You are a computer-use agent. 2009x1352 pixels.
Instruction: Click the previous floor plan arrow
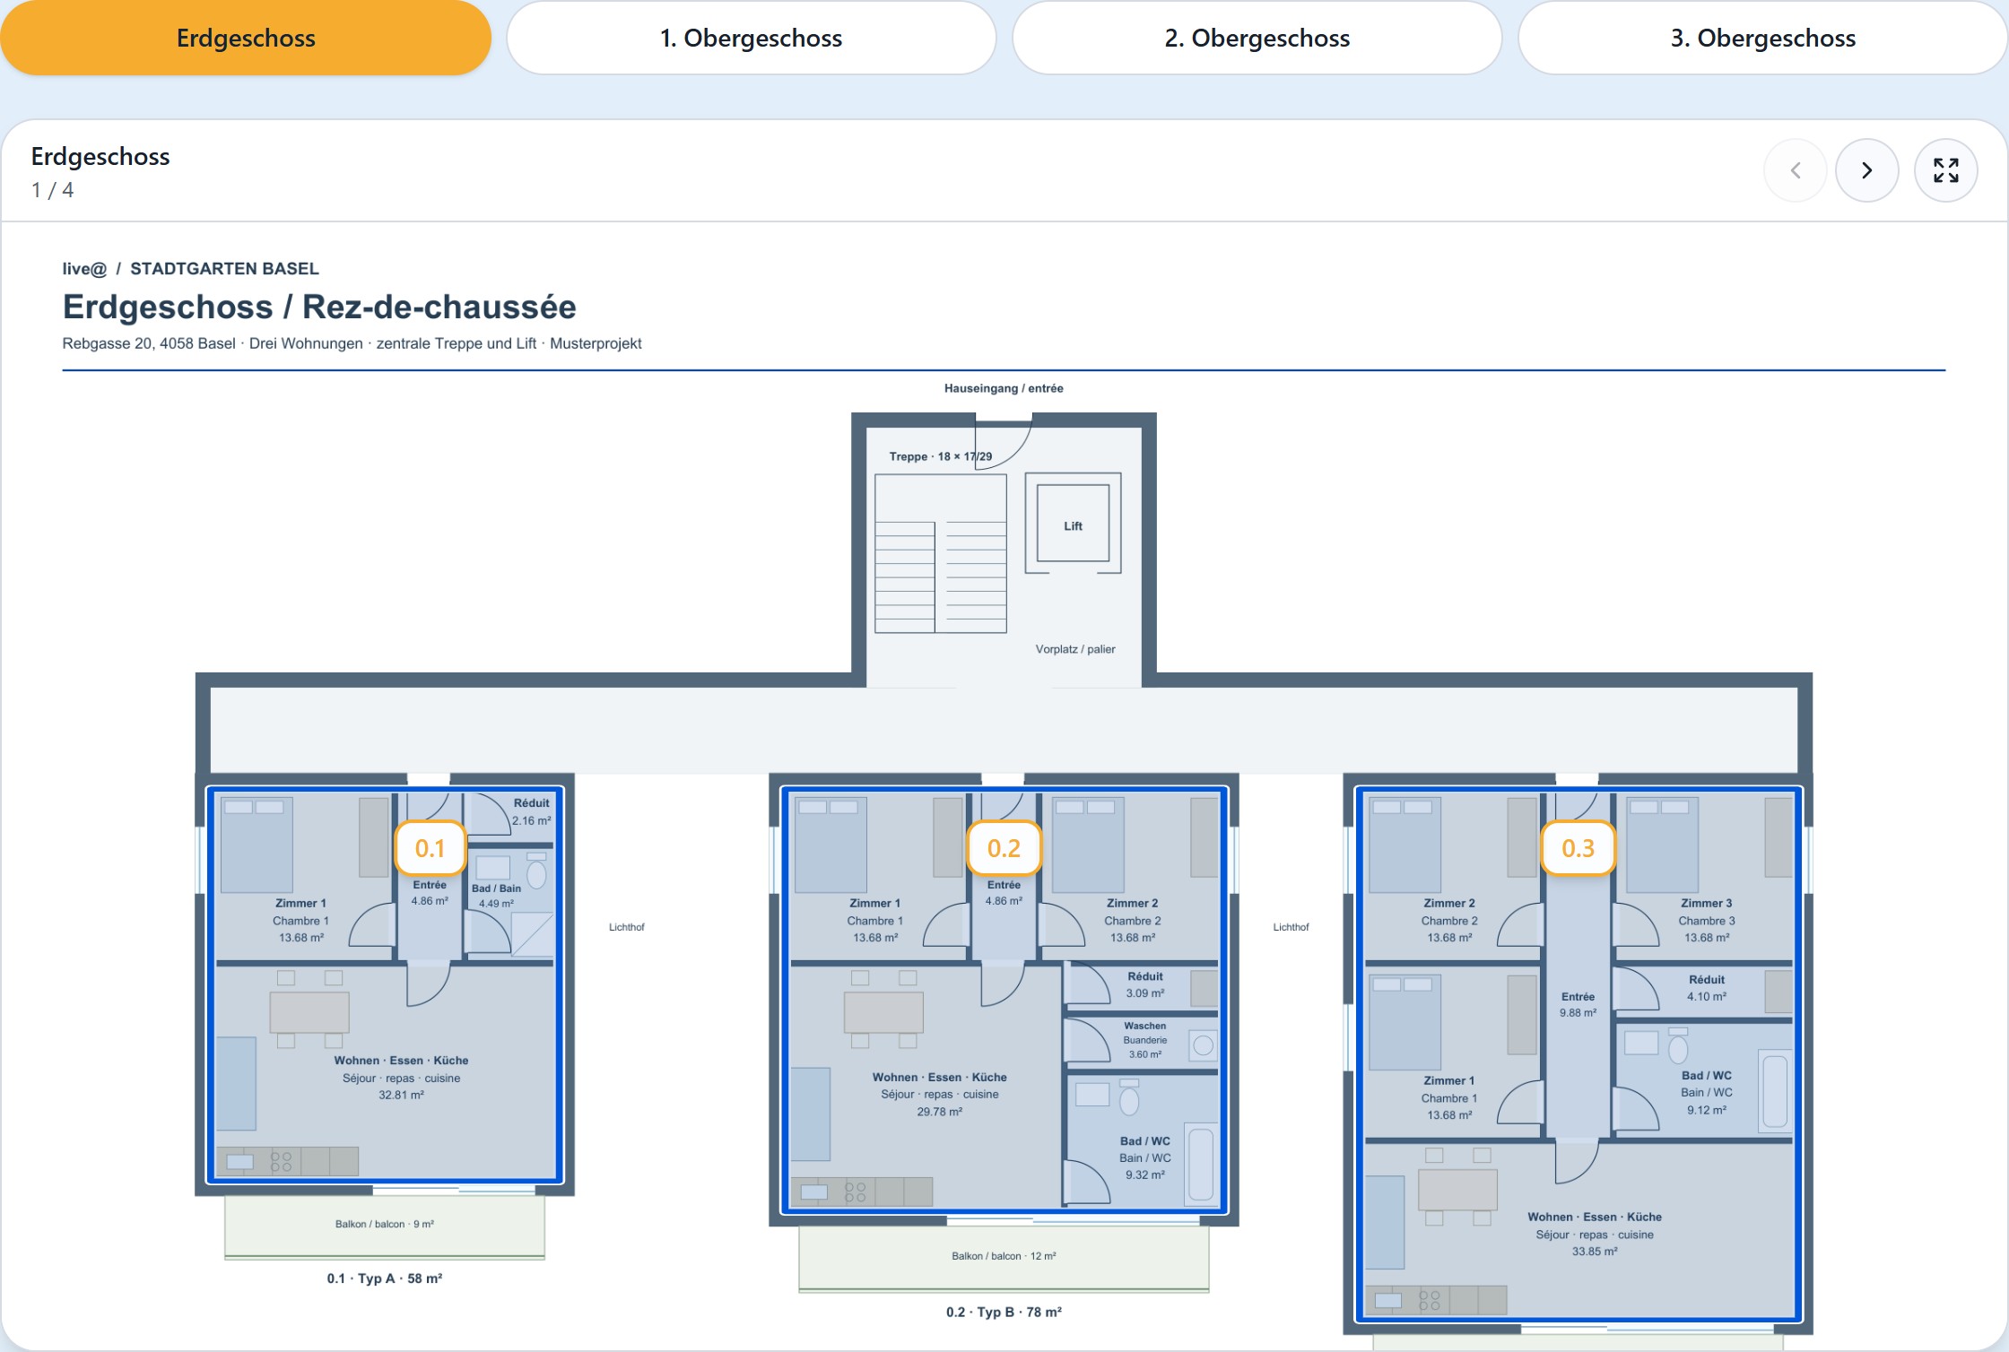(x=1795, y=170)
